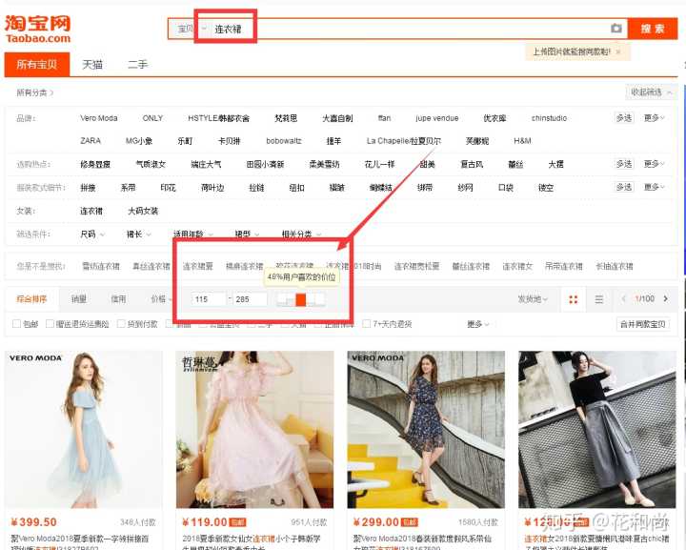Image resolution: width=686 pixels, height=550 pixels.
Task: Sort results by 销量 tab
Action: tap(79, 299)
